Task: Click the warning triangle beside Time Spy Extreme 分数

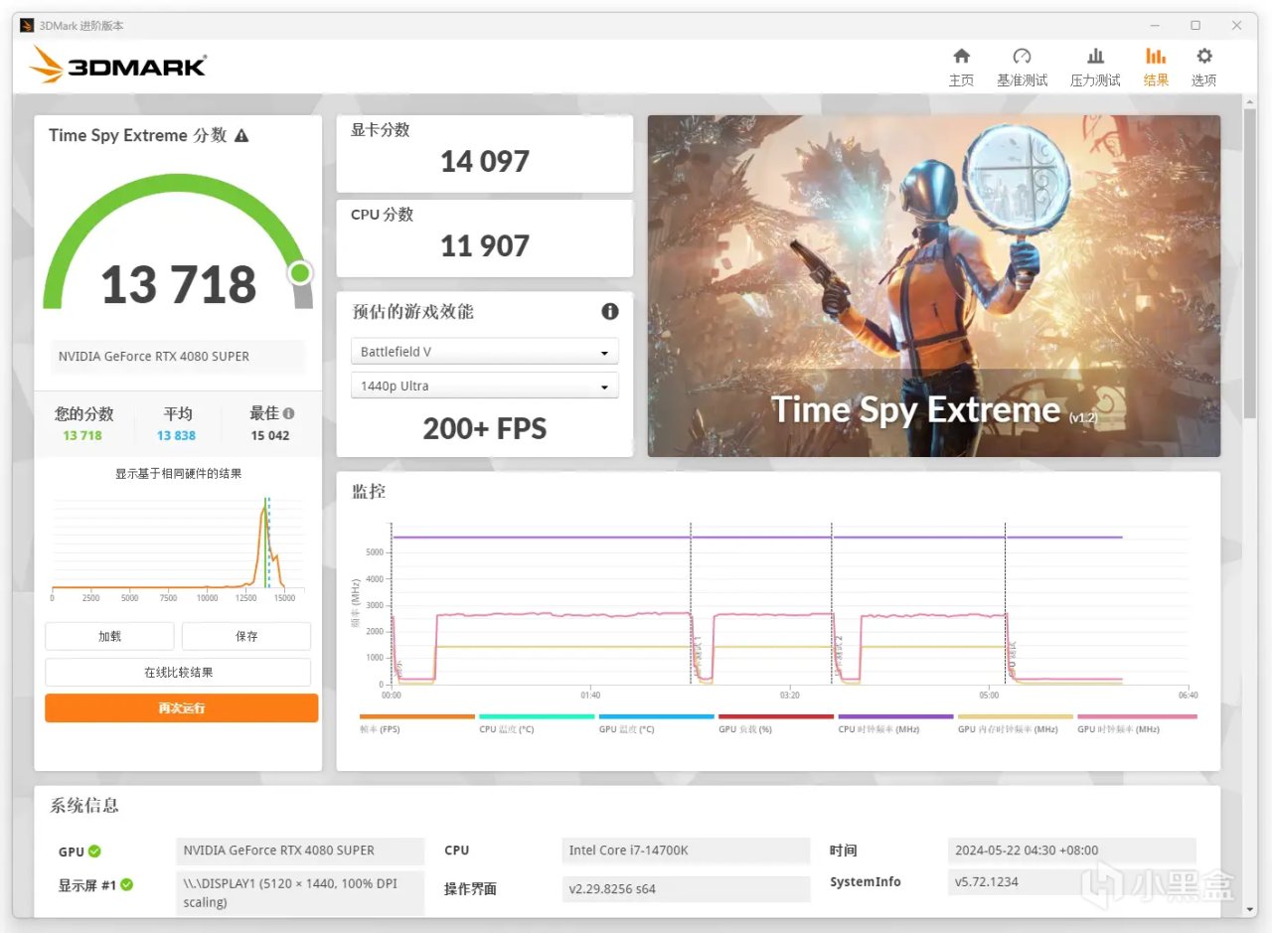Action: pos(241,136)
